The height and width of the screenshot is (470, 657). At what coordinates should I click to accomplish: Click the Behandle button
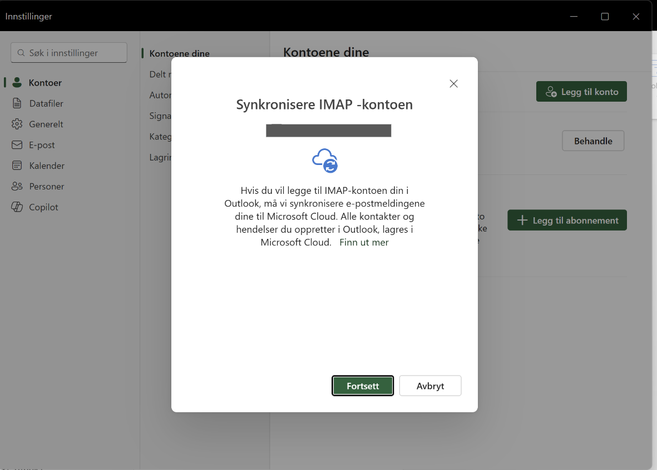[x=593, y=141]
